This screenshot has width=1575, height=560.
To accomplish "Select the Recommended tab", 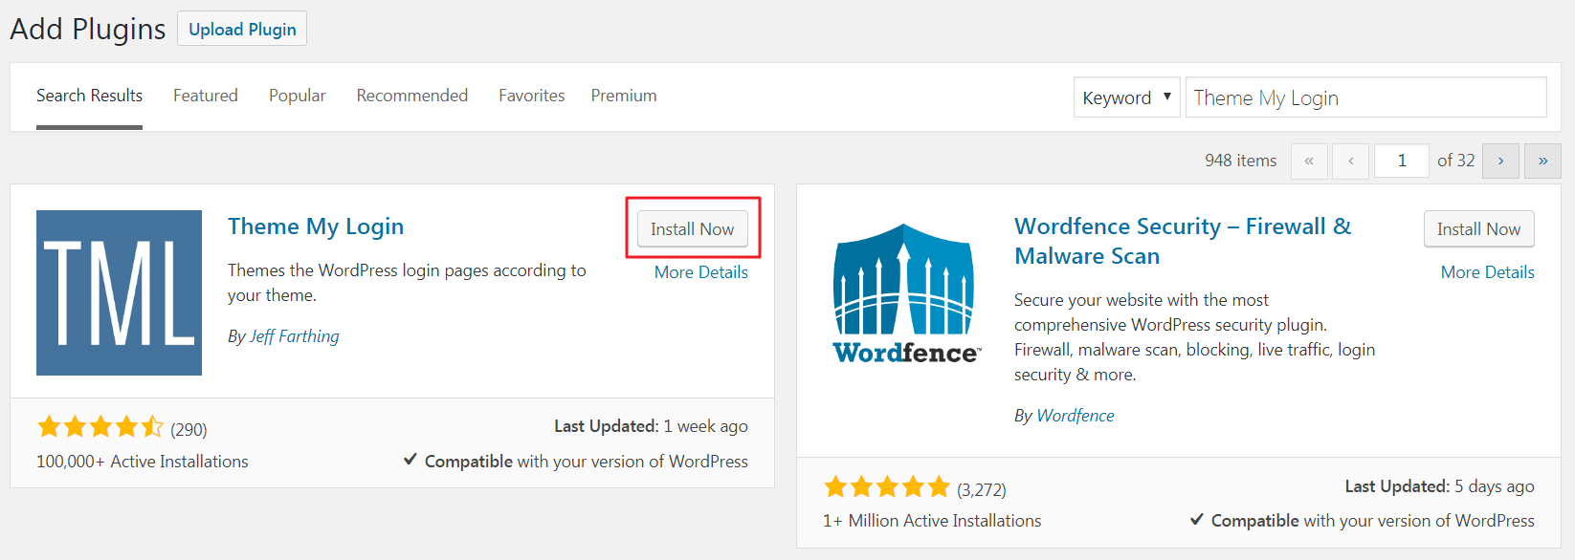I will coord(412,96).
